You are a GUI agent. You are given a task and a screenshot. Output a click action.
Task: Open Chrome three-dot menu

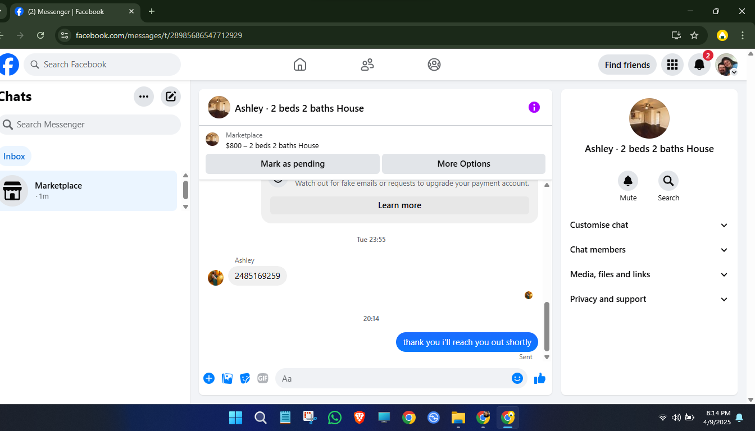pyautogui.click(x=743, y=35)
